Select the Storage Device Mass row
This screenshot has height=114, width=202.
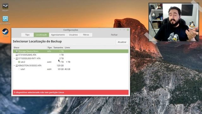point(71,51)
